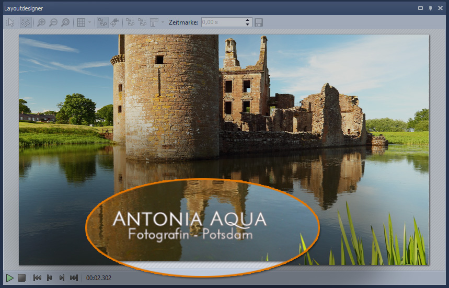Jump to the last frame
The image size is (449, 288).
click(74, 278)
